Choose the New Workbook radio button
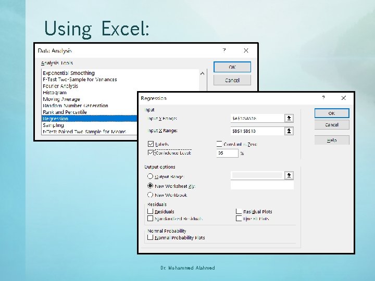The image size is (375, 281). [x=150, y=195]
